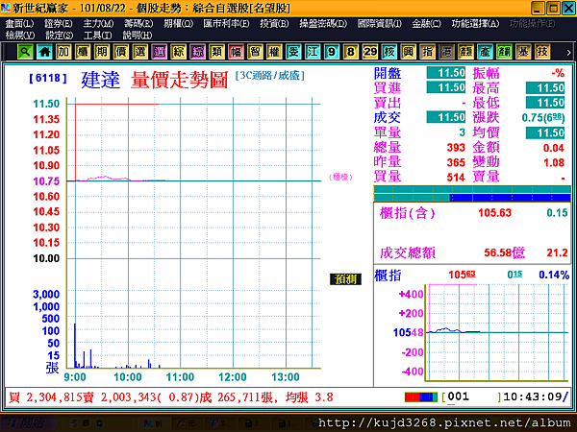Go to the home screen icon
This screenshot has width=577, height=432.
pos(44,52)
